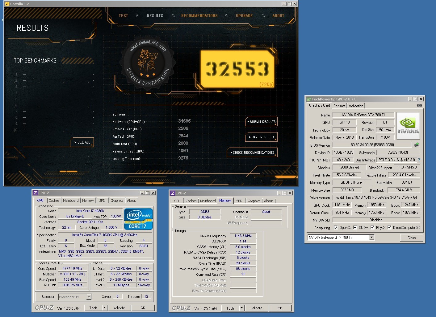Click the GPU Name field NVIDIA GeForce GTX 780 Ti
The width and height of the screenshot is (436, 317).
pyautogui.click(x=363, y=115)
